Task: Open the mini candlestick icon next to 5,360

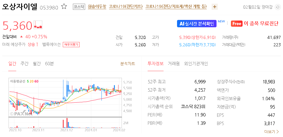Action: (38, 25)
